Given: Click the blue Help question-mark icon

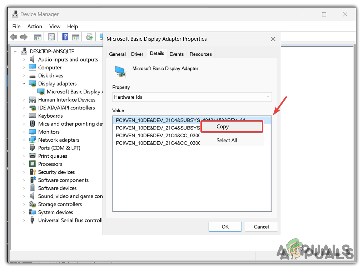Looking at the screenshot, I should click(x=65, y=36).
